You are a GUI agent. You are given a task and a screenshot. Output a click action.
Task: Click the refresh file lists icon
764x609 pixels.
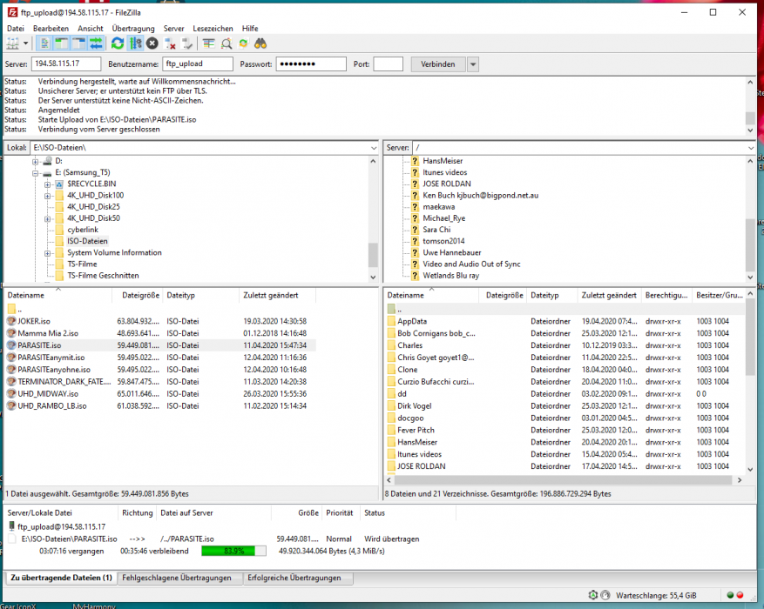coord(118,43)
